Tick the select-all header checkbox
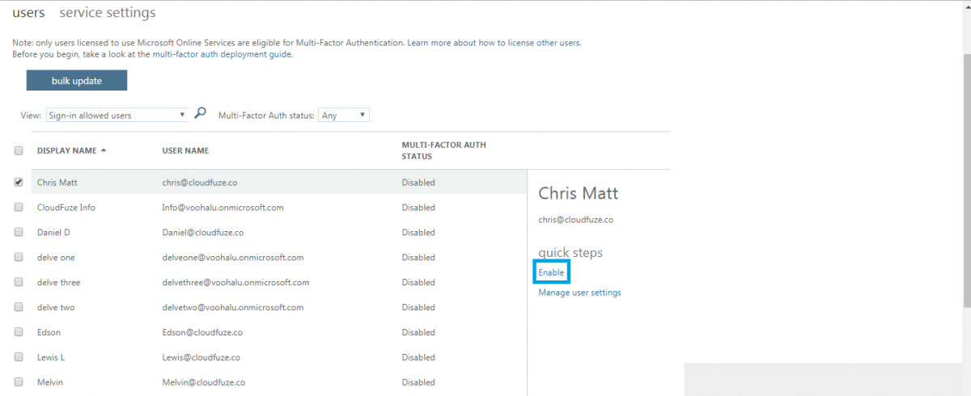 coord(19,150)
